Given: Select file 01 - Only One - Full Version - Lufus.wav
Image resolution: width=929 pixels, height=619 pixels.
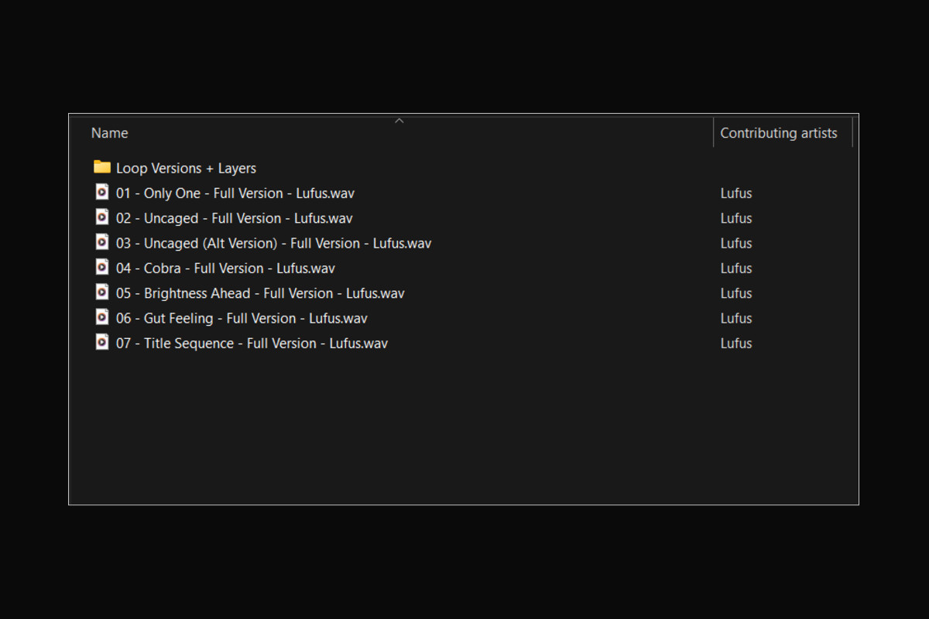Looking at the screenshot, I should (235, 193).
